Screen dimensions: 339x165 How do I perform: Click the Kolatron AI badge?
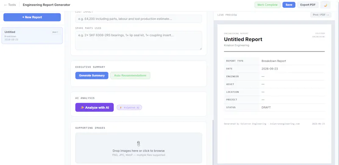129,108
